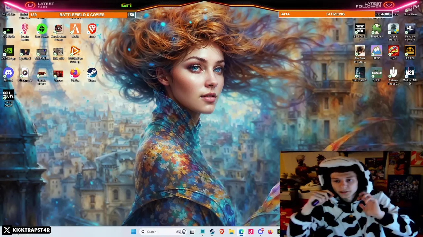Open Brave from the taskbar
The image size is (423, 237).
click(x=222, y=232)
